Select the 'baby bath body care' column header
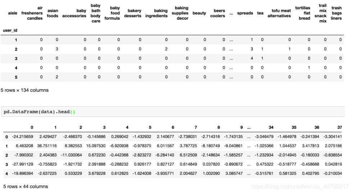The height and width of the screenshot is (193, 352). (x=96, y=13)
